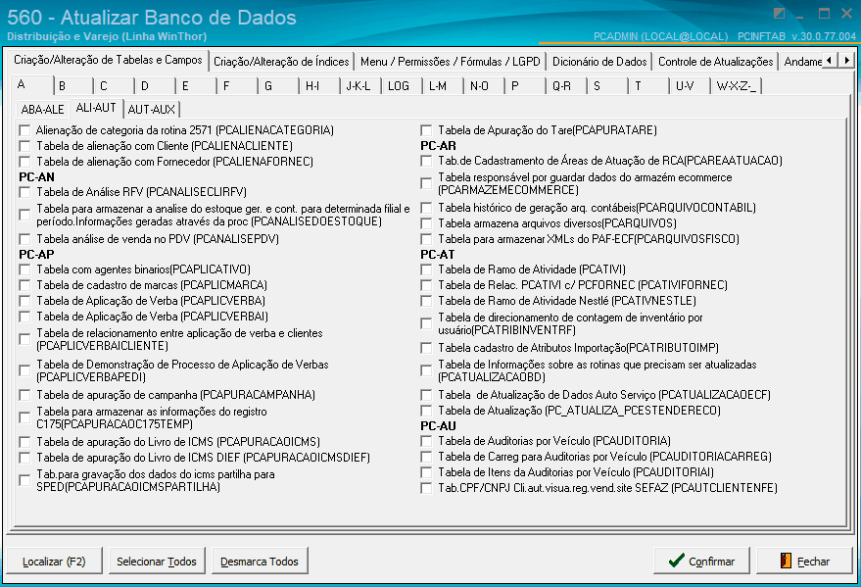Screen dimensions: 861x587
Task: Click the PCADMIN (LOCAL@LOCAL) user label
Action: [x=660, y=36]
